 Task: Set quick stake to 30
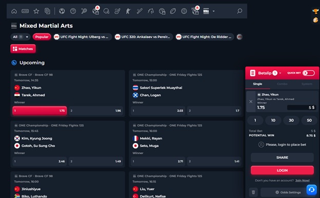pos(291,120)
